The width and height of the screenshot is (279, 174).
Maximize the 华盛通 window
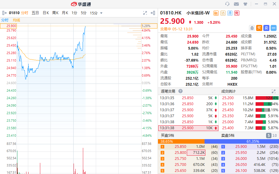pos(265,4)
